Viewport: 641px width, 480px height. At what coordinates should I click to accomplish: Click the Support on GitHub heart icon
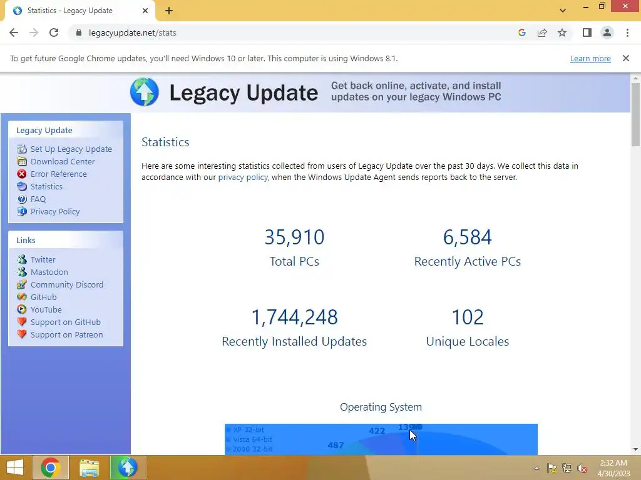point(22,322)
